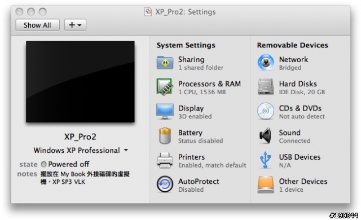Screen dimensions: 361x220
Task: Open AutoProtect settings label
Action: (x=199, y=181)
